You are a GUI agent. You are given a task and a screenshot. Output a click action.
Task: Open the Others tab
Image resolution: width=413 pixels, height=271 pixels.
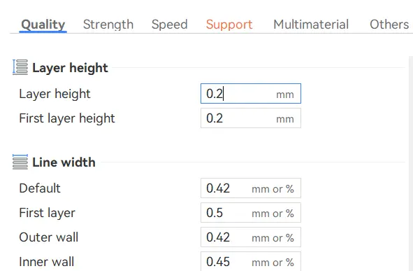tap(389, 25)
